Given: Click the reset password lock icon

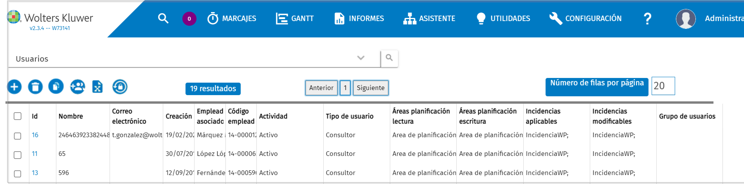Looking at the screenshot, I should 120,87.
